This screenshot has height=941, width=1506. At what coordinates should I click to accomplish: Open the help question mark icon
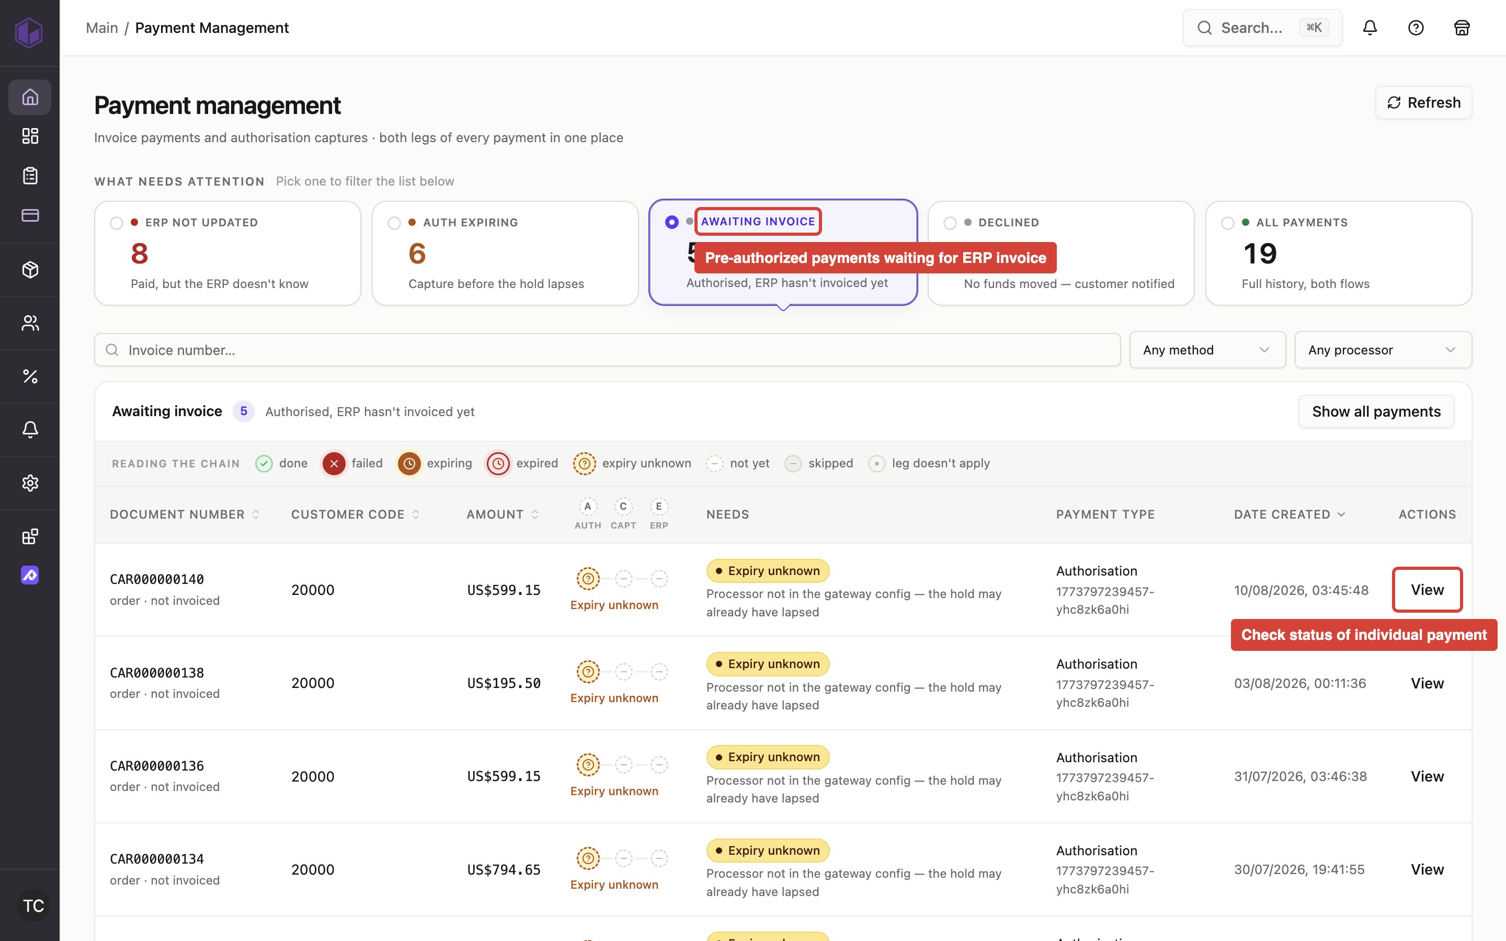point(1416,28)
